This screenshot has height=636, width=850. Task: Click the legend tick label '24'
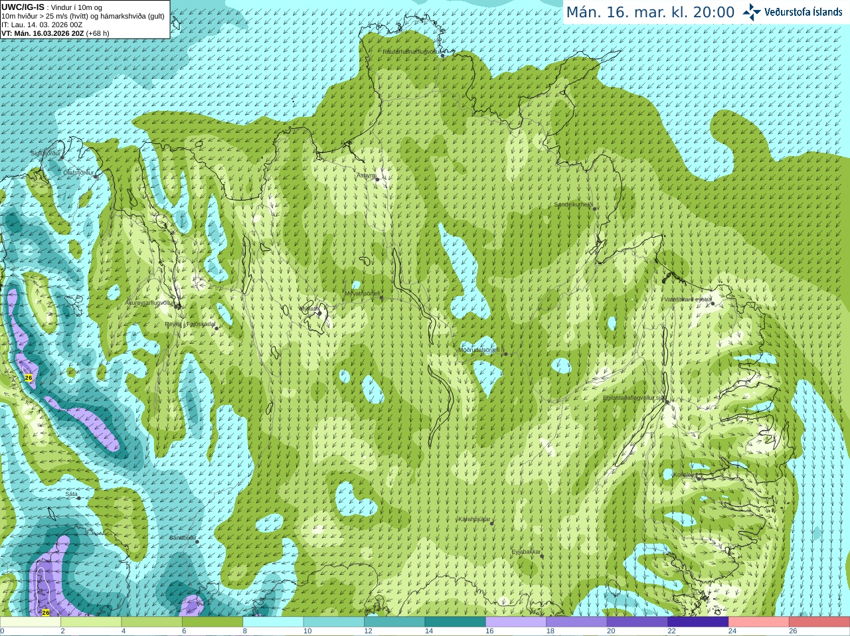pyautogui.click(x=732, y=631)
